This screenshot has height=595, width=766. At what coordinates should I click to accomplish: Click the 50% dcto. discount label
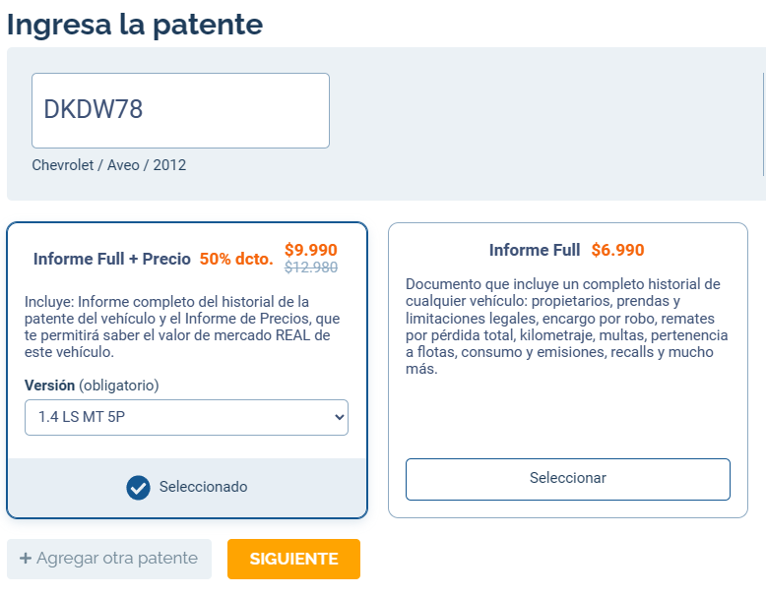[x=236, y=259]
